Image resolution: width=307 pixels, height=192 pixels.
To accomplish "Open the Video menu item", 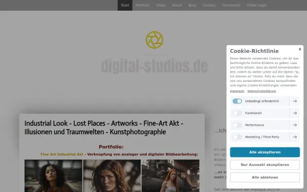I will [x=161, y=5].
